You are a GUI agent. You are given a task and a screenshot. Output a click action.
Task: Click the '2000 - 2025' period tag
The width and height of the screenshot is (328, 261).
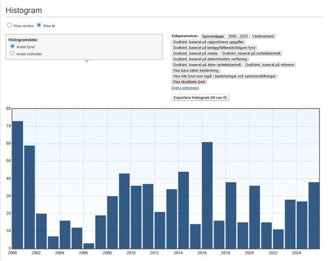coord(238,36)
